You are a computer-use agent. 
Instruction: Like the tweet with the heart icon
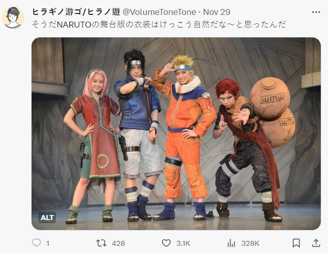[166, 243]
